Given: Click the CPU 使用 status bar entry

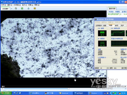Looking at the screenshot, I should [x=112, y=68].
